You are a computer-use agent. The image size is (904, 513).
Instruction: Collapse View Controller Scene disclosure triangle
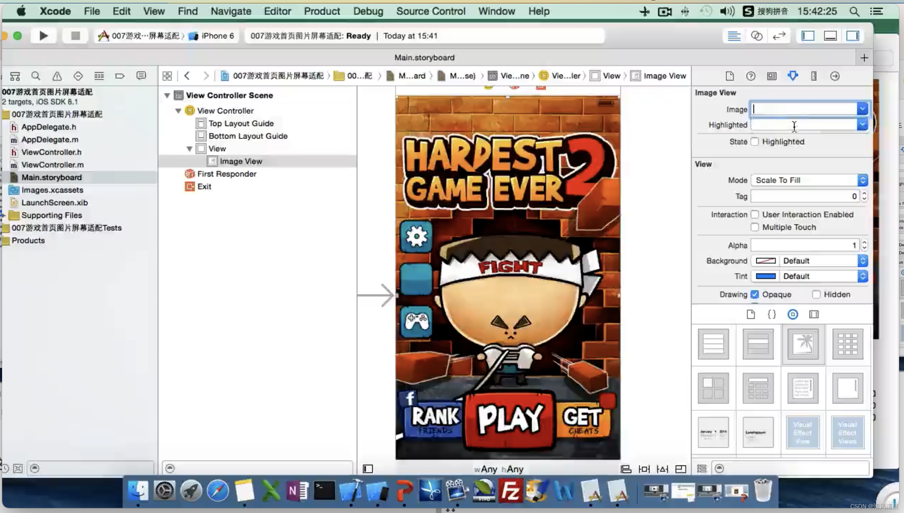[167, 95]
